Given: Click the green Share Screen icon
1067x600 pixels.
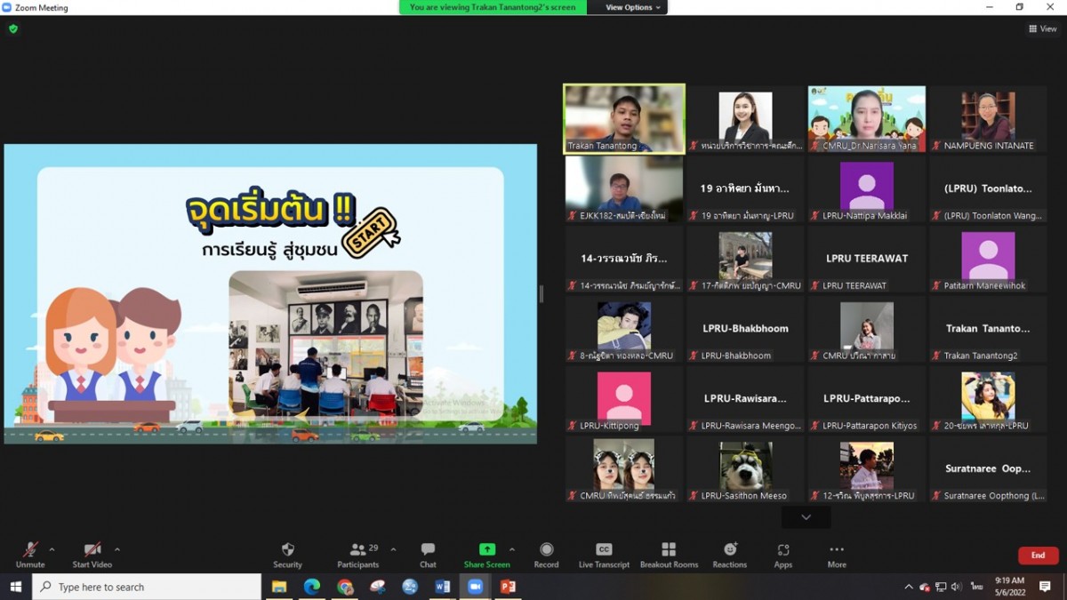Looking at the screenshot, I should [x=486, y=550].
